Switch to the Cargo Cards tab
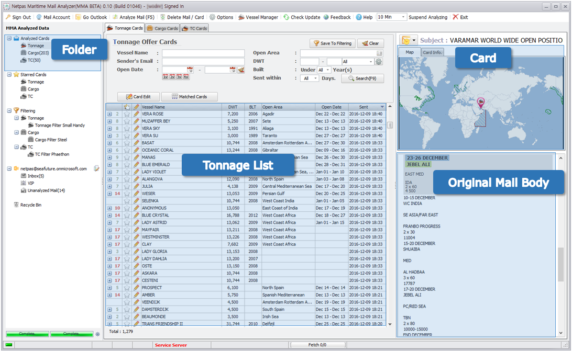Image resolution: width=572 pixels, height=351 pixels. 162,28
